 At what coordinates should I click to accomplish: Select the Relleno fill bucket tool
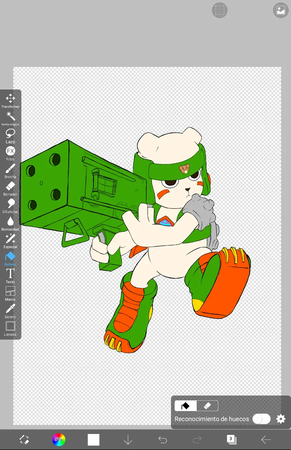[10, 258]
